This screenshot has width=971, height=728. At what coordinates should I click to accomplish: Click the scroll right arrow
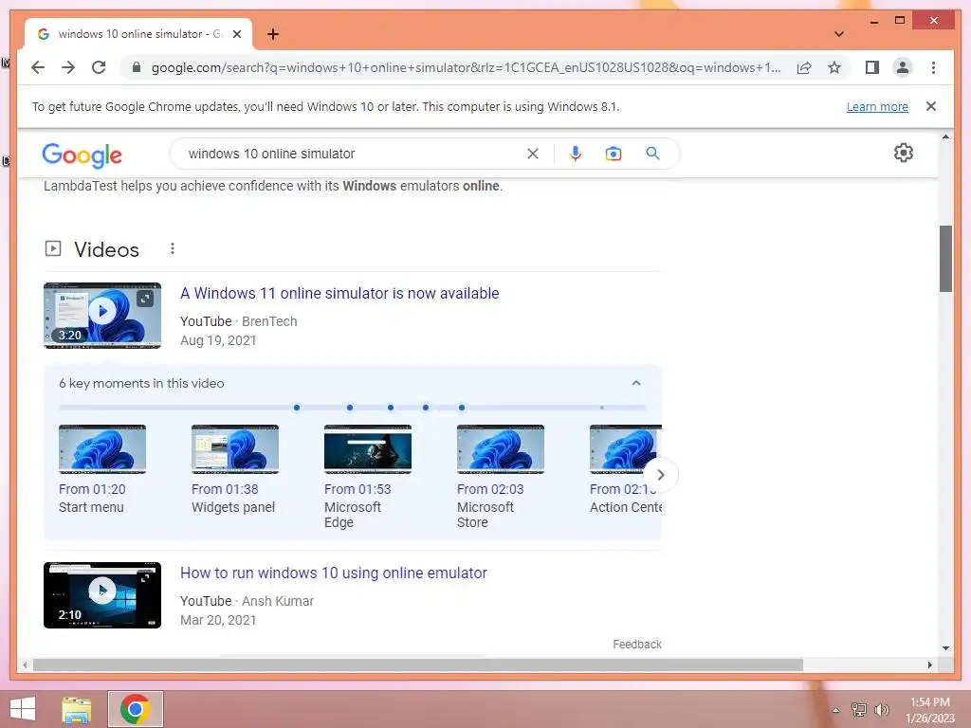pyautogui.click(x=929, y=664)
